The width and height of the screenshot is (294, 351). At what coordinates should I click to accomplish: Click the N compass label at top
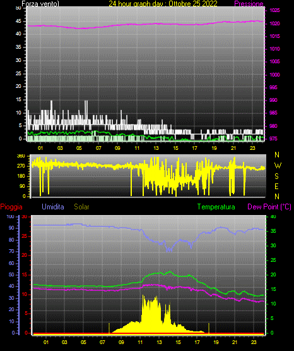[x=277, y=155]
